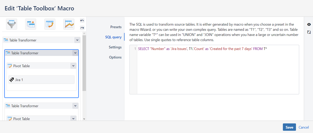This screenshot has width=313, height=133.
Task: Switch to the Presets tab
Action: 116,27
